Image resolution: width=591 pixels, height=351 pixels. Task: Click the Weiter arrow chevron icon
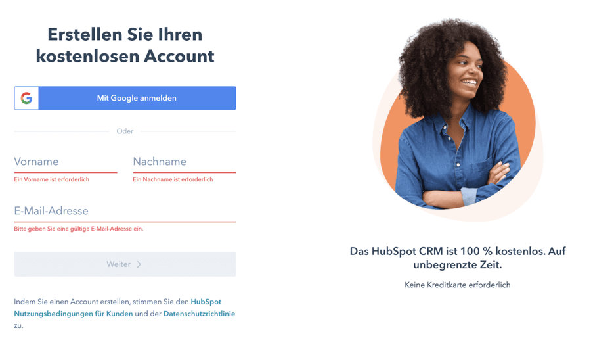[x=139, y=264]
